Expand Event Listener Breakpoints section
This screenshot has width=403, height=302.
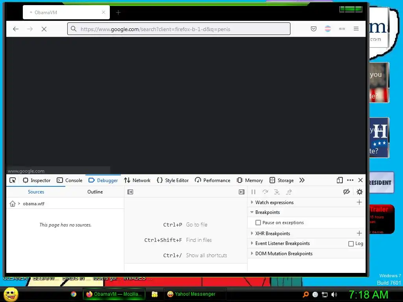(x=252, y=243)
